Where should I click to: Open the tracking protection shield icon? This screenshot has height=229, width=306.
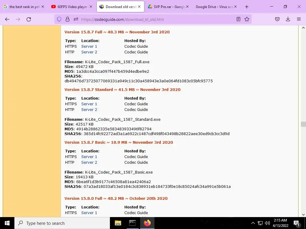[x=59, y=19]
